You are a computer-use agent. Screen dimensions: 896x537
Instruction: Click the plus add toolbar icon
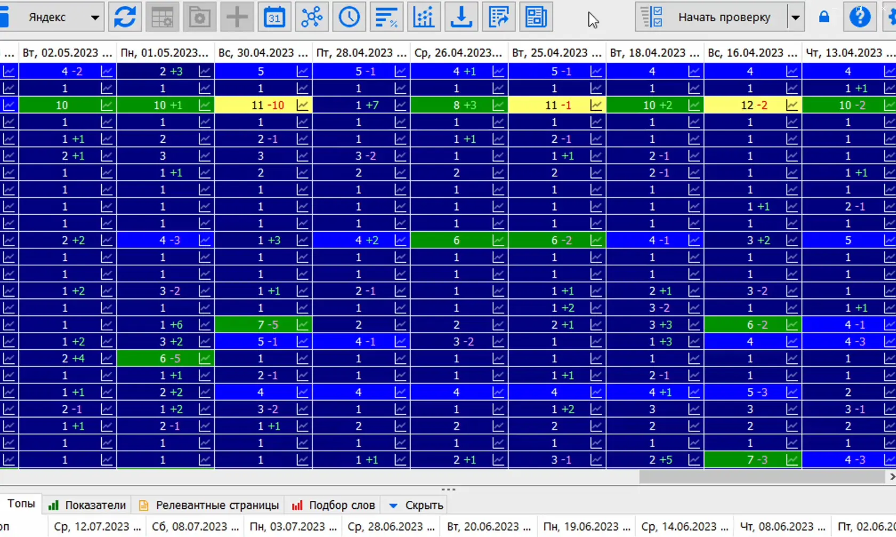pyautogui.click(x=237, y=17)
